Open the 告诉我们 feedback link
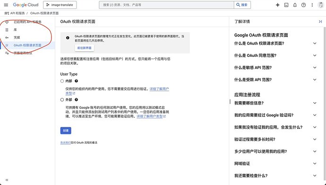 click(66, 142)
